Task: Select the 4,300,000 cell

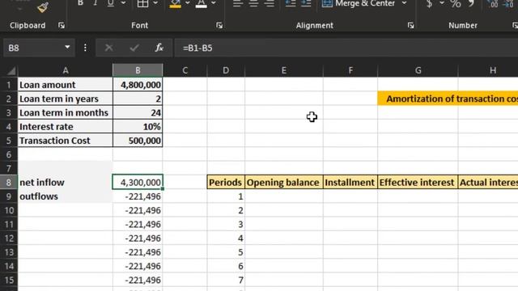Action: tap(138, 182)
